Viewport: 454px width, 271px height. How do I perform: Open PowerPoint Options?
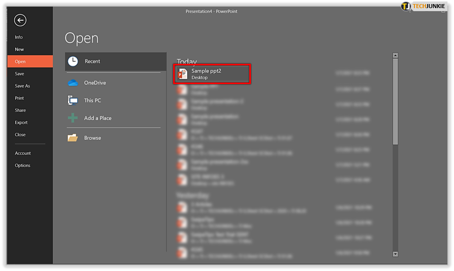(x=22, y=165)
